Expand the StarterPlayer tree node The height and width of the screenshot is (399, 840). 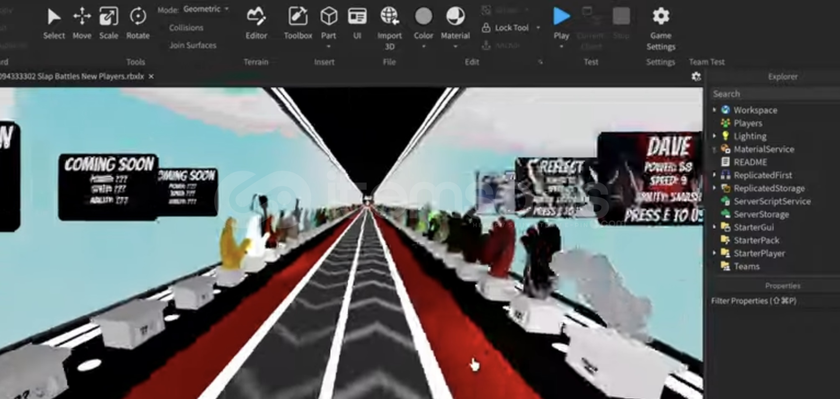(714, 253)
